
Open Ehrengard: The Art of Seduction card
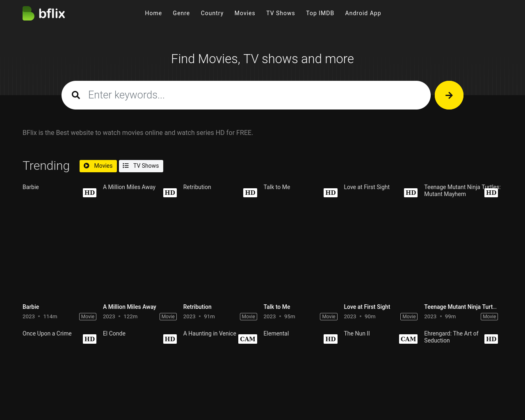tap(461, 375)
